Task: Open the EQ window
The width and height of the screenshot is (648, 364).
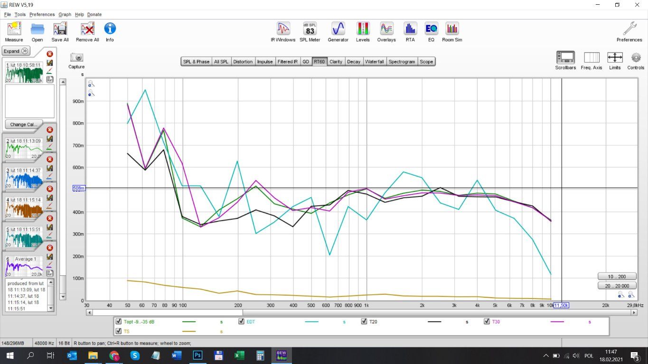Action: pos(431,32)
